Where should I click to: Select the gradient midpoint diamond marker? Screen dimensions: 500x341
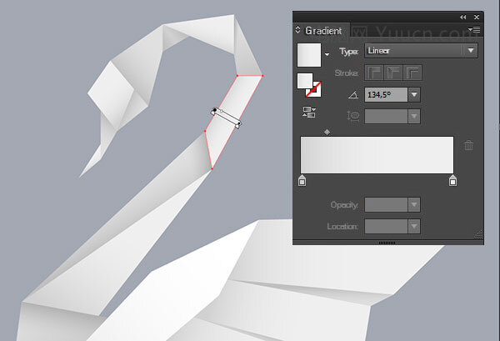click(327, 132)
